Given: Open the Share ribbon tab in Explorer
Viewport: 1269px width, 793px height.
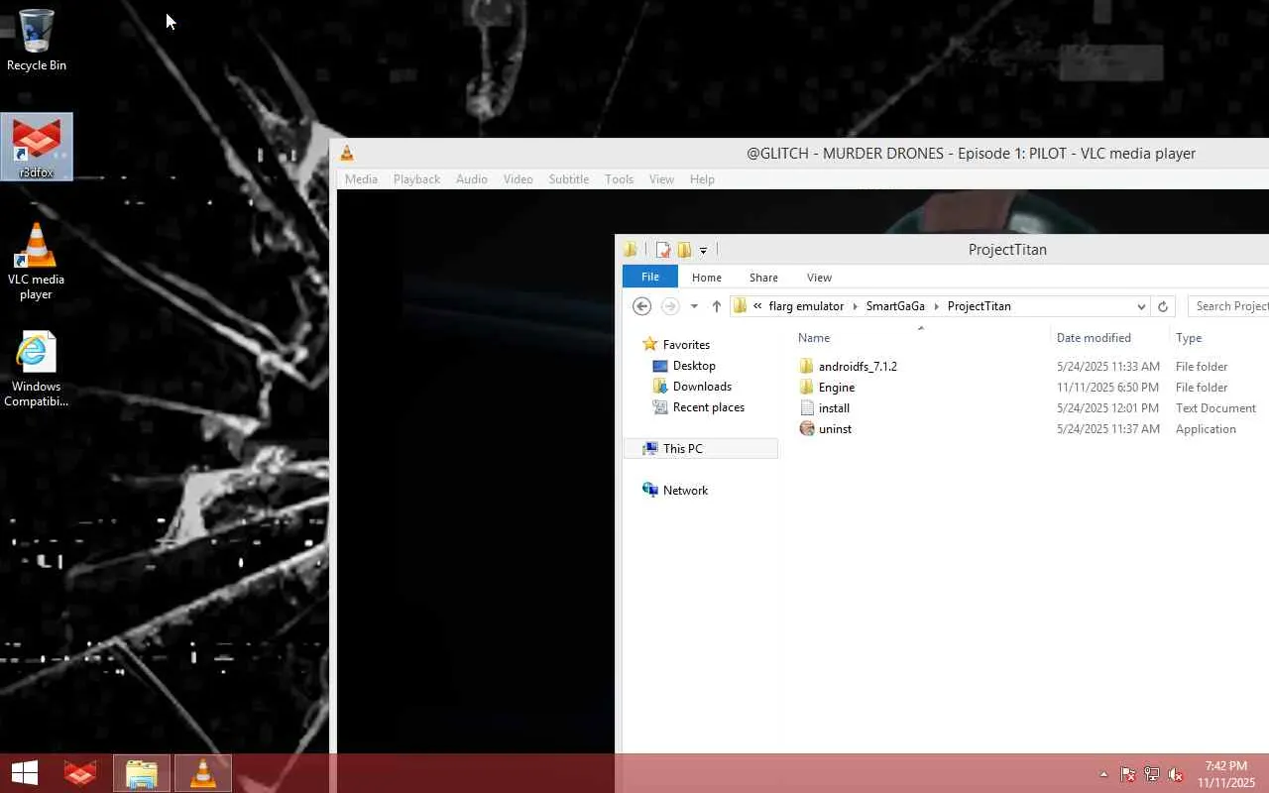Looking at the screenshot, I should [x=763, y=278].
